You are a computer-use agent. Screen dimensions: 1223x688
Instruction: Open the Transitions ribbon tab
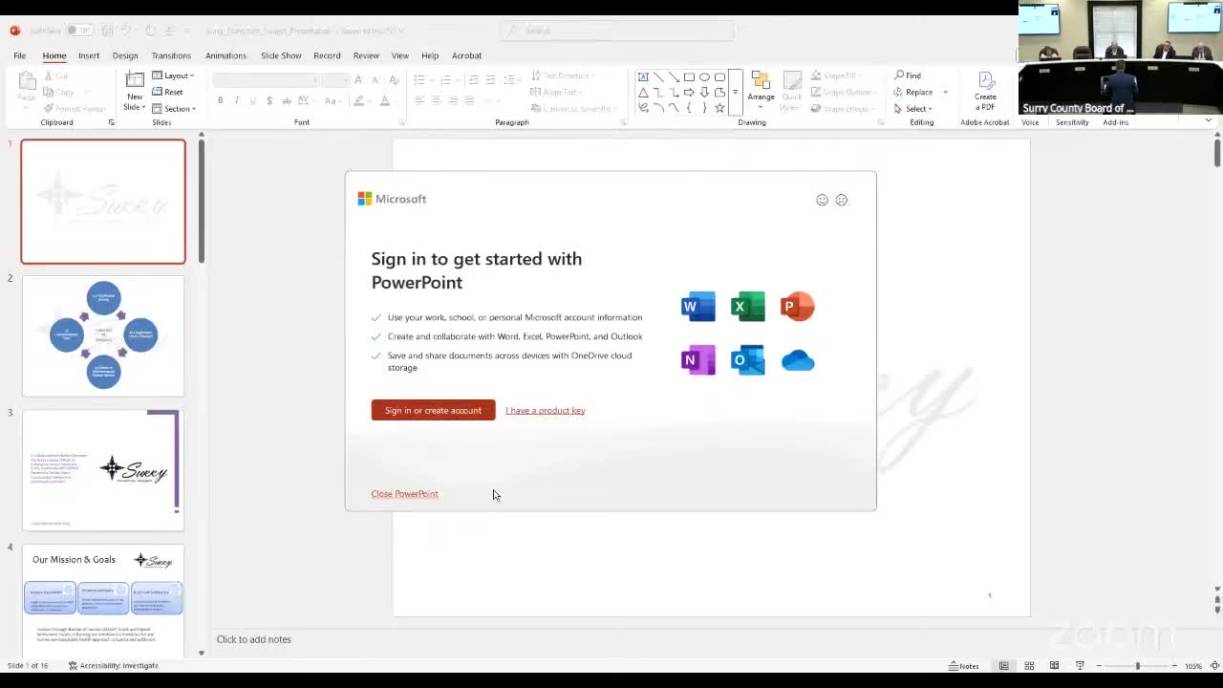pos(171,55)
